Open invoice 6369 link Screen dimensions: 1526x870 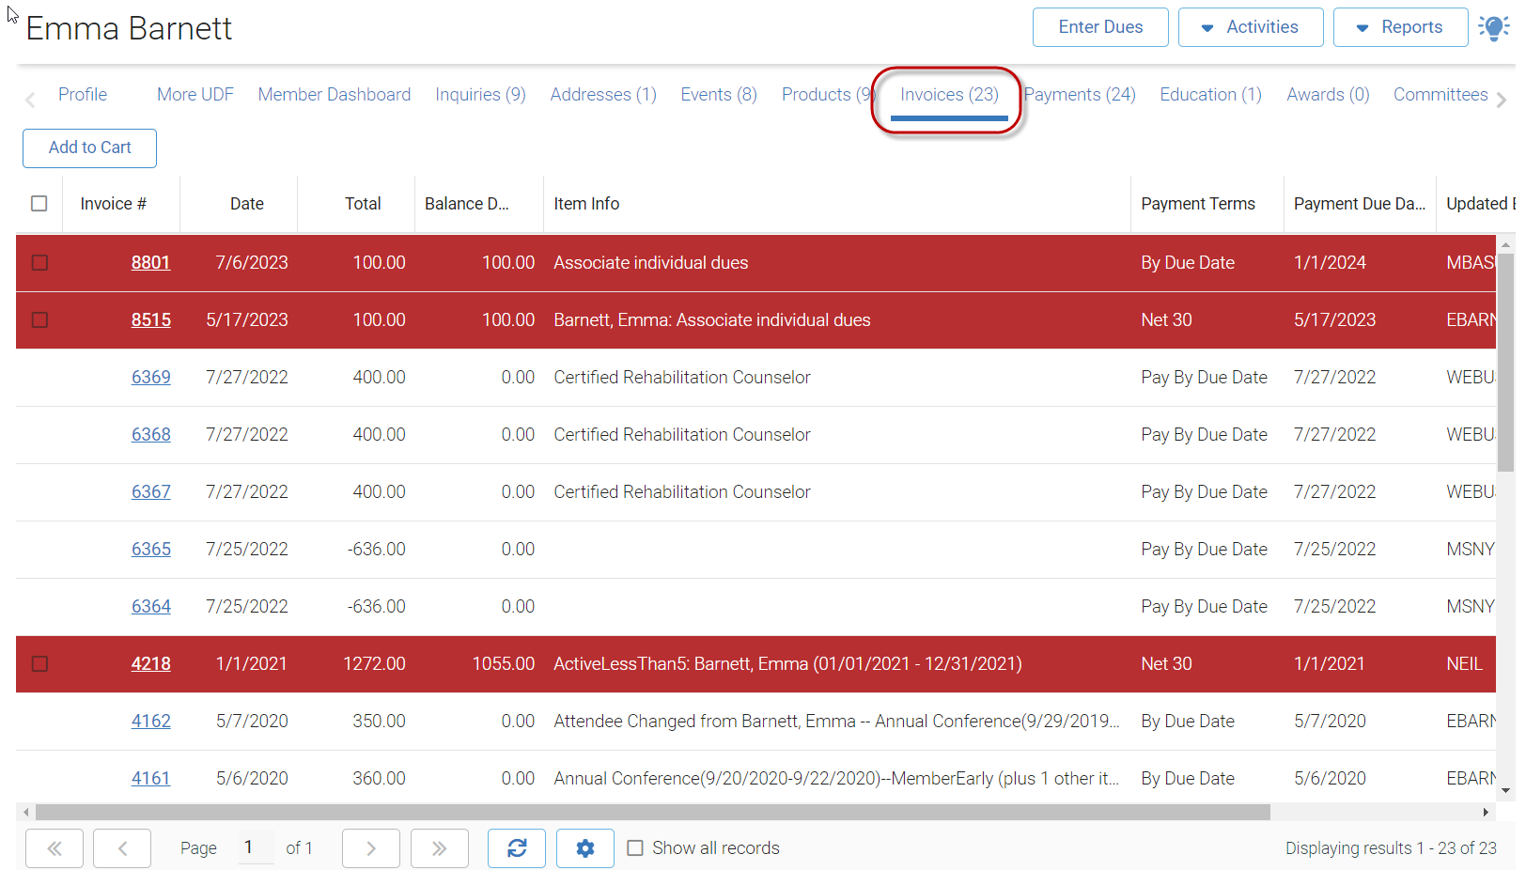(x=150, y=378)
